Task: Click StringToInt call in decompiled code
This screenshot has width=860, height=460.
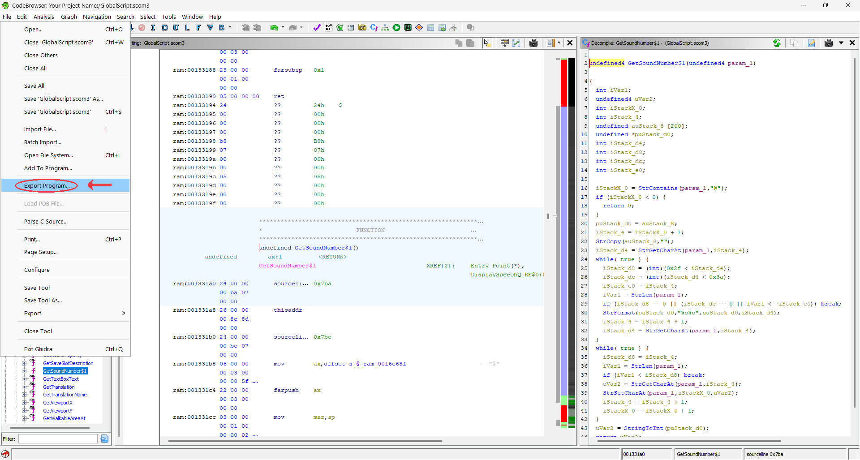Action: click(643, 428)
